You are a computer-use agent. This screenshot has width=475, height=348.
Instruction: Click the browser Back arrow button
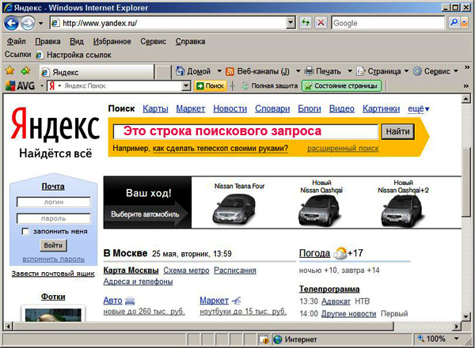(x=11, y=23)
